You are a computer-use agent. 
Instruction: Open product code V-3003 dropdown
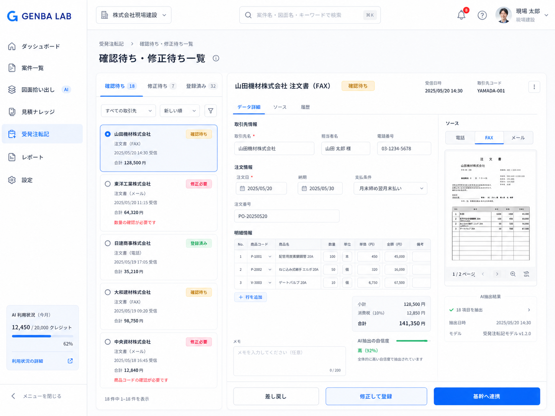[261, 283]
